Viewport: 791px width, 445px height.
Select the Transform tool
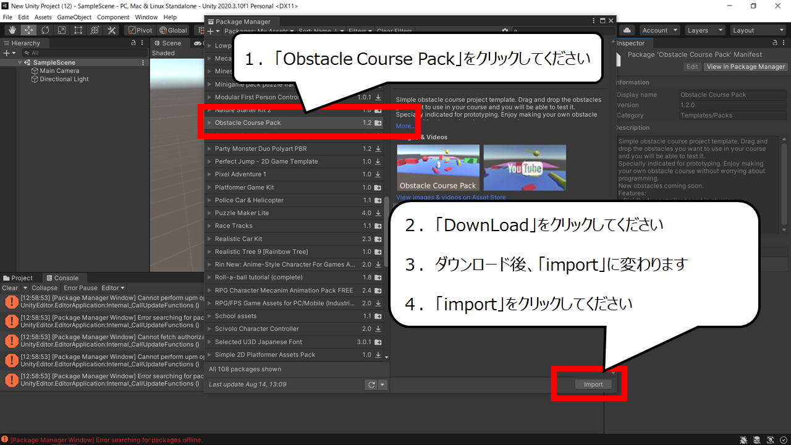pyautogui.click(x=95, y=30)
